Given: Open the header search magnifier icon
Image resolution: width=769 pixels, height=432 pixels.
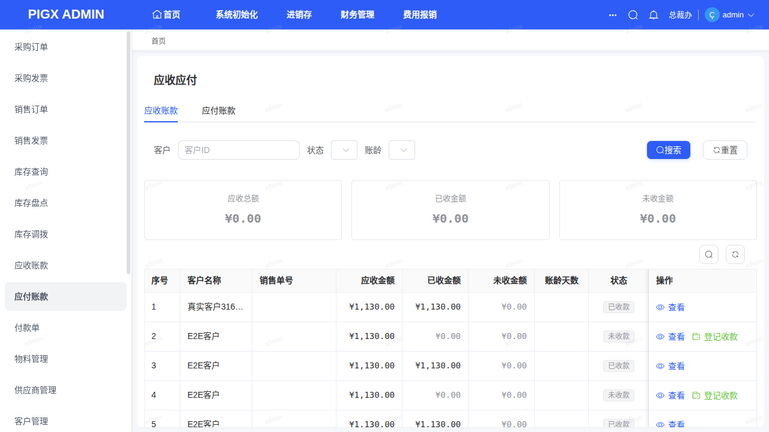Looking at the screenshot, I should coord(633,15).
